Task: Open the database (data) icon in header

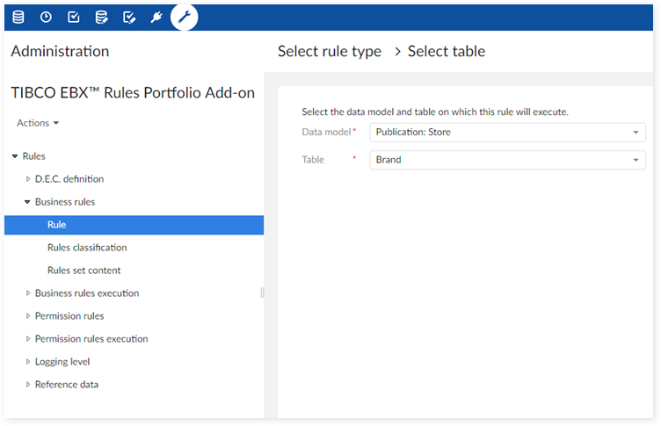Action: [x=18, y=17]
